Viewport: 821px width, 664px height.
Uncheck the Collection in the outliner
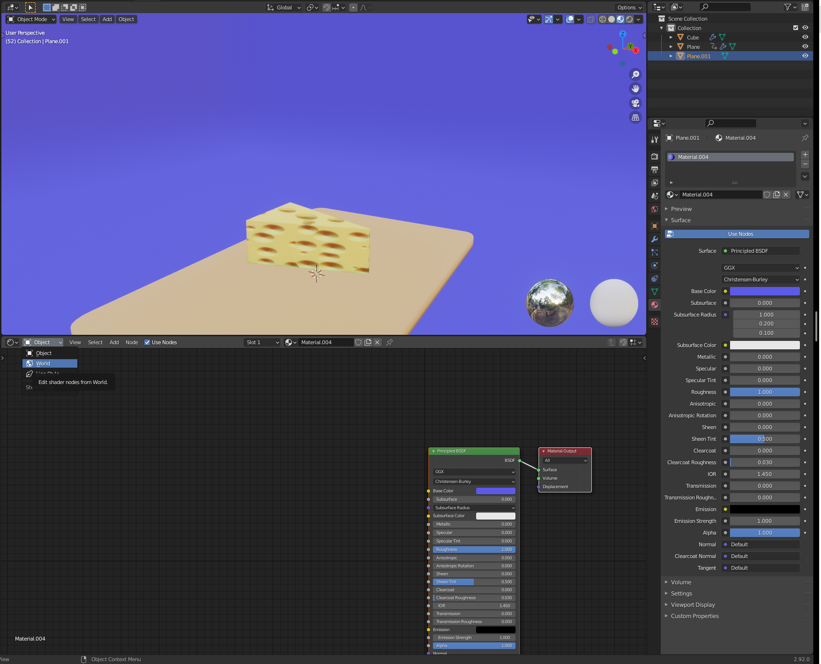pos(795,28)
